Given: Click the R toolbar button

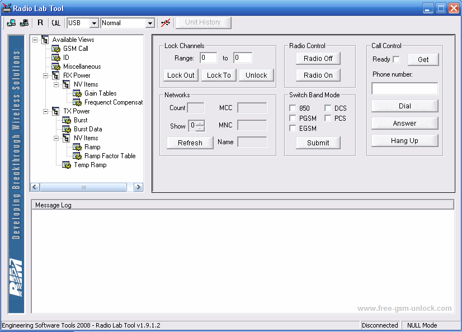Looking at the screenshot, I should pyautogui.click(x=40, y=23).
